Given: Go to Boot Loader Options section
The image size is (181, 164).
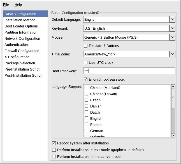Looking at the screenshot, I should [21, 26].
